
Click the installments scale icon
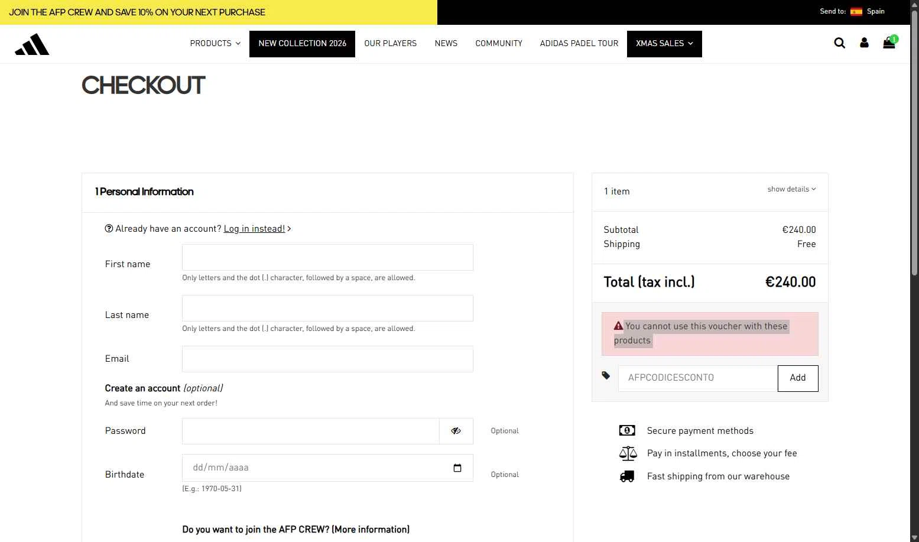tap(628, 453)
